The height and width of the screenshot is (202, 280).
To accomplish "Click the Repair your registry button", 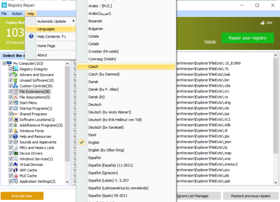I will (247, 38).
